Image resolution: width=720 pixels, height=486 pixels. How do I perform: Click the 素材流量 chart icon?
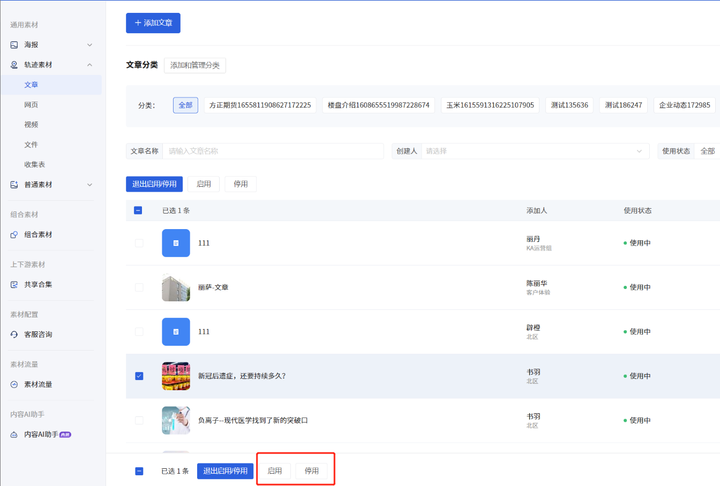pos(14,384)
